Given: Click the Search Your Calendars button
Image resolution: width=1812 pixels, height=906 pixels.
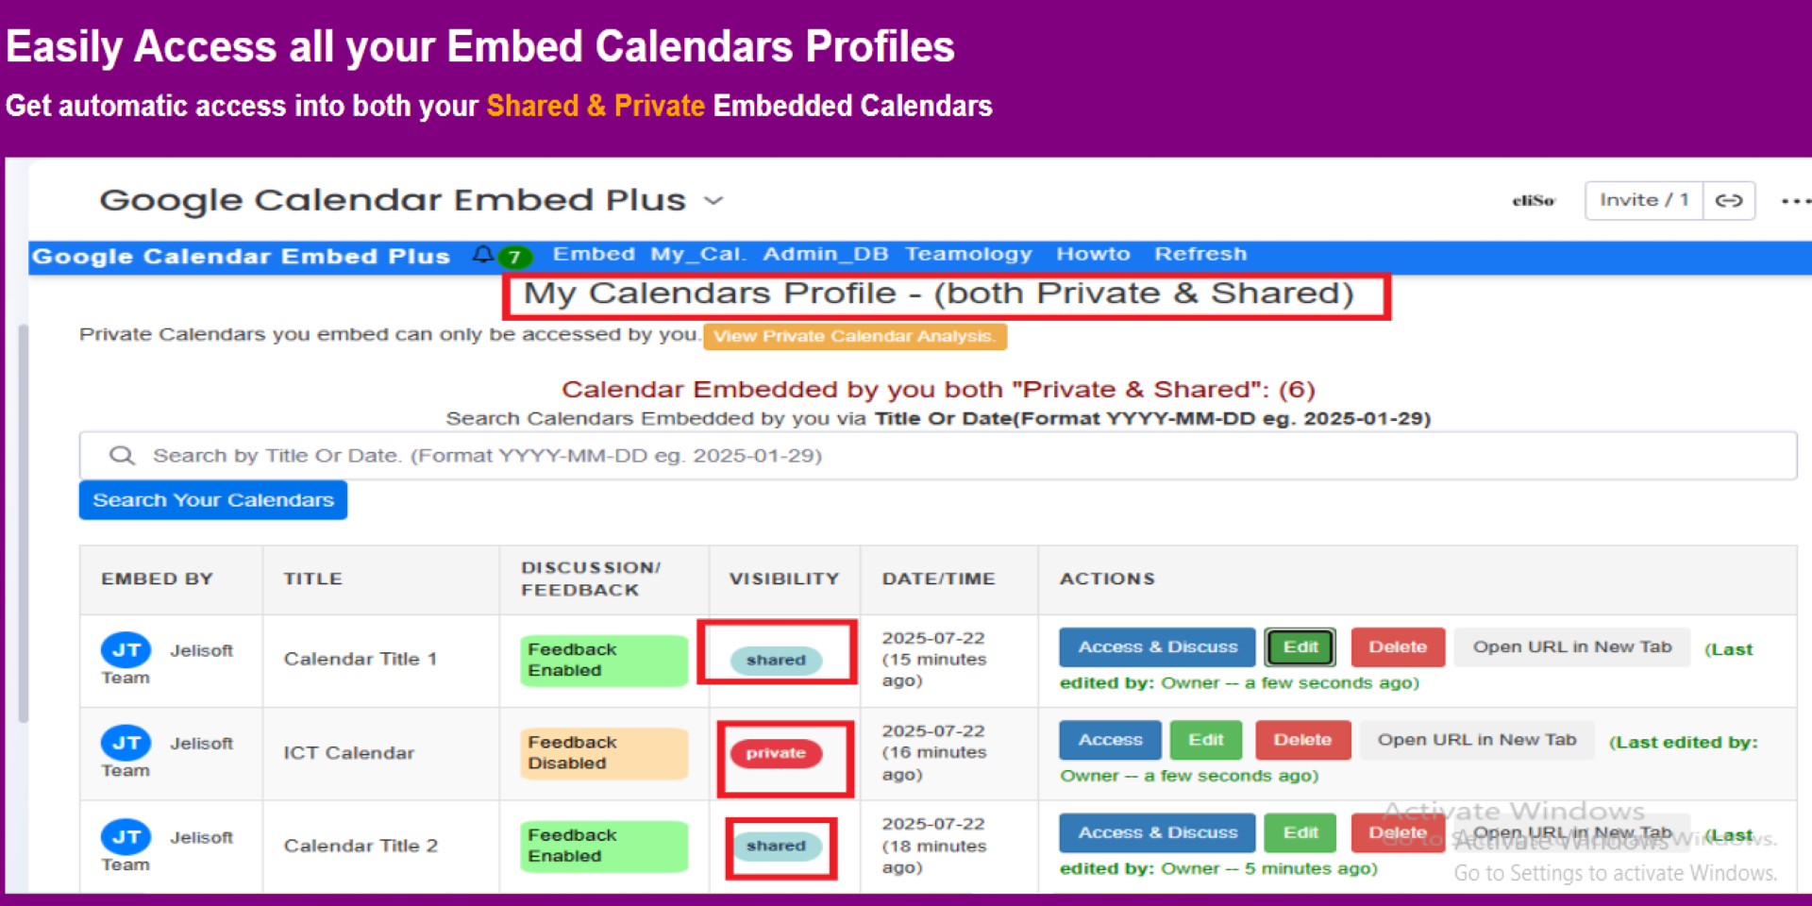Looking at the screenshot, I should click(x=213, y=500).
